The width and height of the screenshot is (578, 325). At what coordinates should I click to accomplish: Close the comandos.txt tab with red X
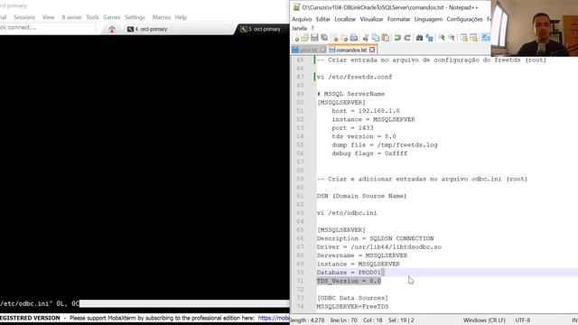point(372,50)
